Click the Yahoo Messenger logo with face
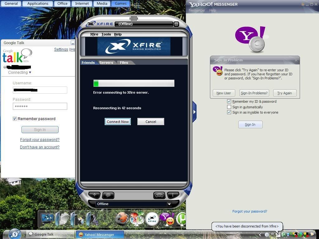 coord(251,40)
